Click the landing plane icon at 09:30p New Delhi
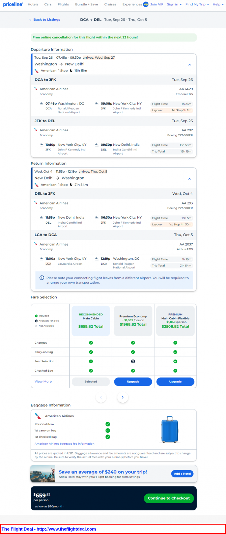This screenshot has height=534, width=226. 97,145
